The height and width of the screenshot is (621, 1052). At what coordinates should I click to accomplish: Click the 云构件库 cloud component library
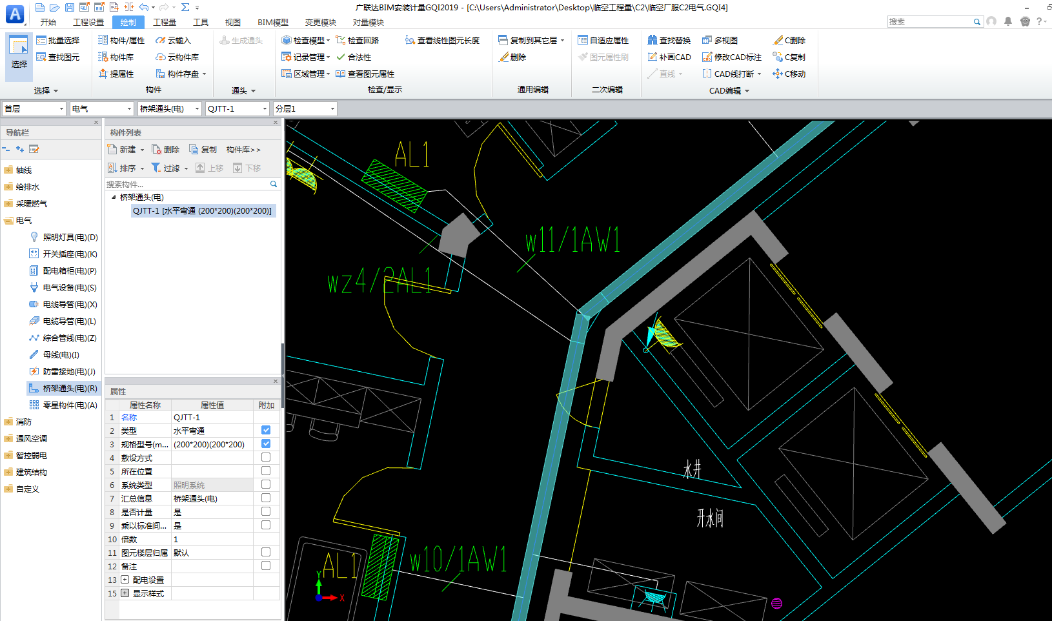click(x=177, y=57)
